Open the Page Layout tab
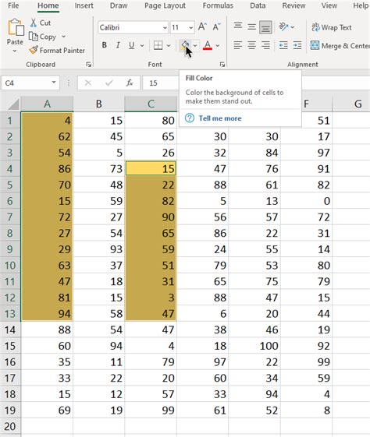The image size is (370, 437). point(165,5)
